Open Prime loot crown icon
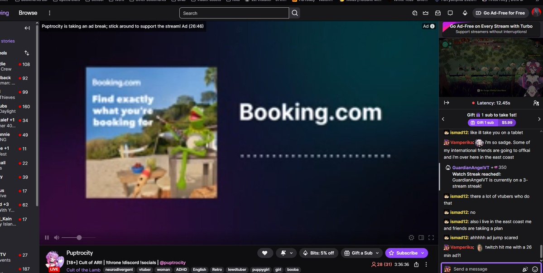 [426, 13]
